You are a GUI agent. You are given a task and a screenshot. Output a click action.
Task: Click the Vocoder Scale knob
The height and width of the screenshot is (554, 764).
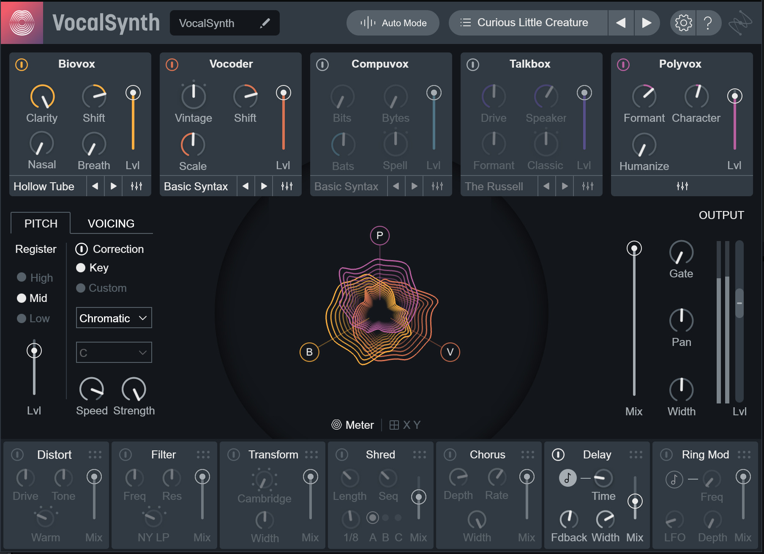point(193,144)
